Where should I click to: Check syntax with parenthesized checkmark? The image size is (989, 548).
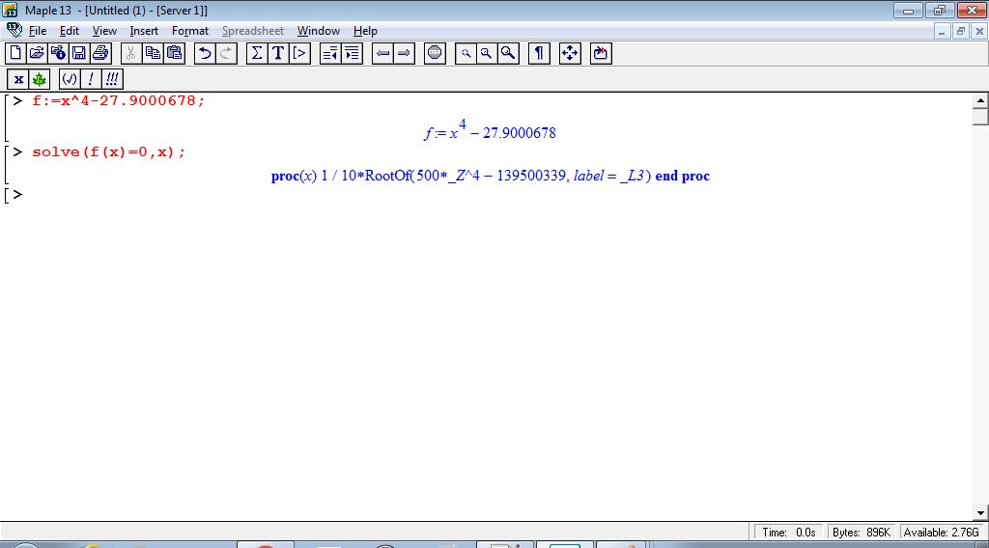click(x=70, y=79)
